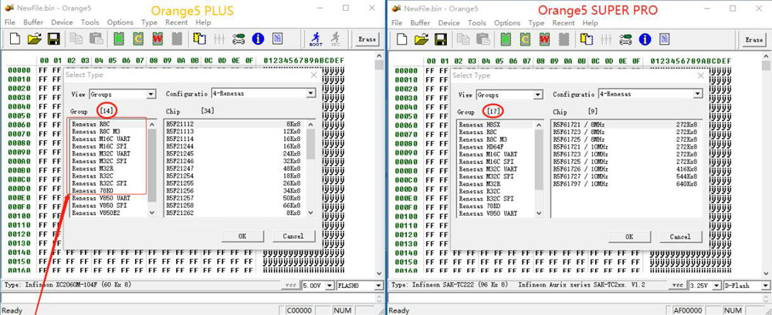The height and width of the screenshot is (315, 772).
Task: Click red W write chip icon, SUPER PRO
Action: pyautogui.click(x=544, y=39)
